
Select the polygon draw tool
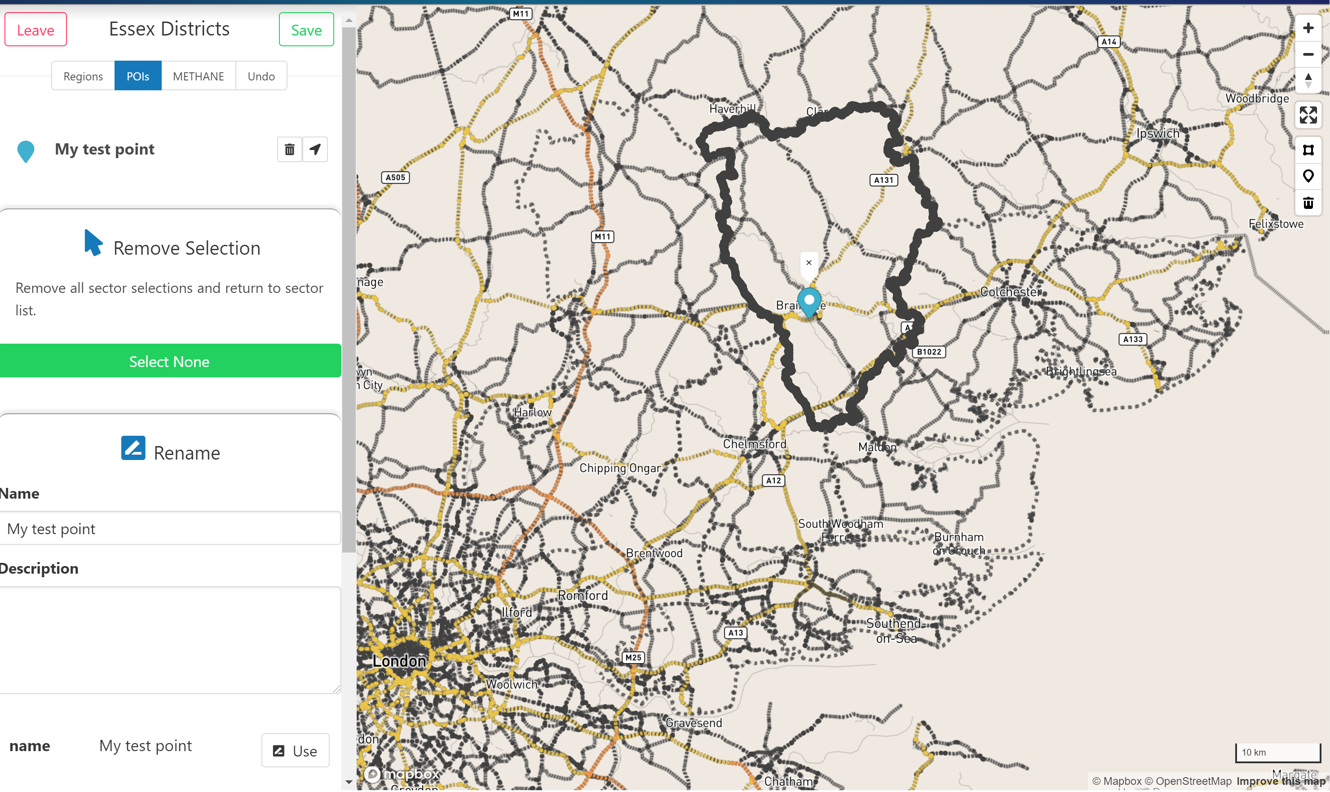(1308, 150)
